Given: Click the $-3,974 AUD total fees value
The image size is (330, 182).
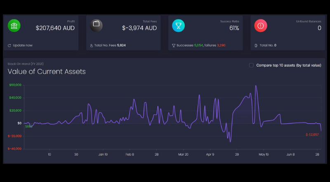Looking at the screenshot, I should point(139,28).
